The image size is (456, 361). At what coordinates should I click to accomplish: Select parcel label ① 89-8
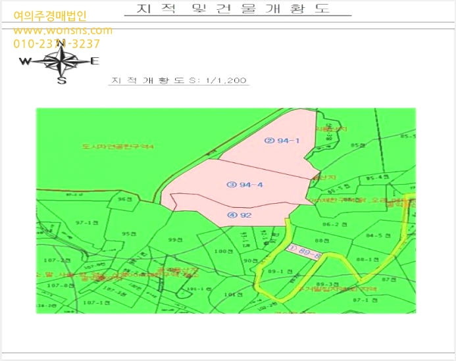[x=304, y=252]
